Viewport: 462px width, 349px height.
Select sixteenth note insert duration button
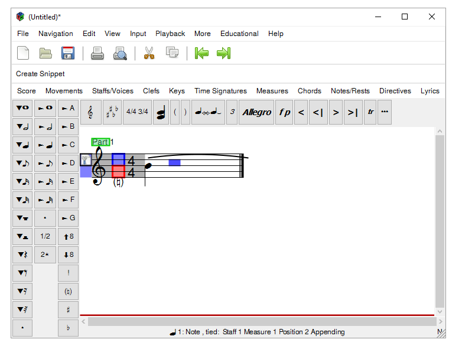(x=22, y=181)
